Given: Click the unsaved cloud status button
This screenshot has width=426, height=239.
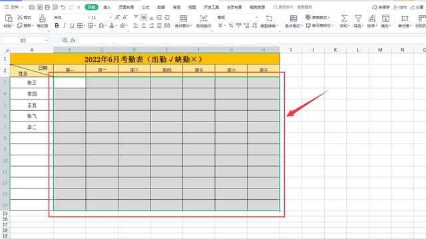Looking at the screenshot, I should click(381, 7).
